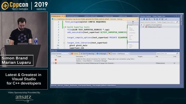Select the CMakeLists.txt Project tree item

[x=154, y=27]
